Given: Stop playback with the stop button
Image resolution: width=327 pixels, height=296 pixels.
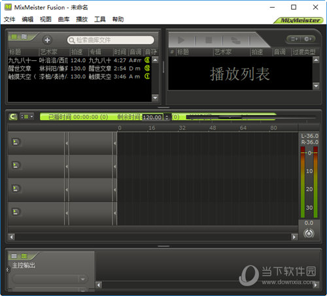Looking at the screenshot, I should coord(209,41).
